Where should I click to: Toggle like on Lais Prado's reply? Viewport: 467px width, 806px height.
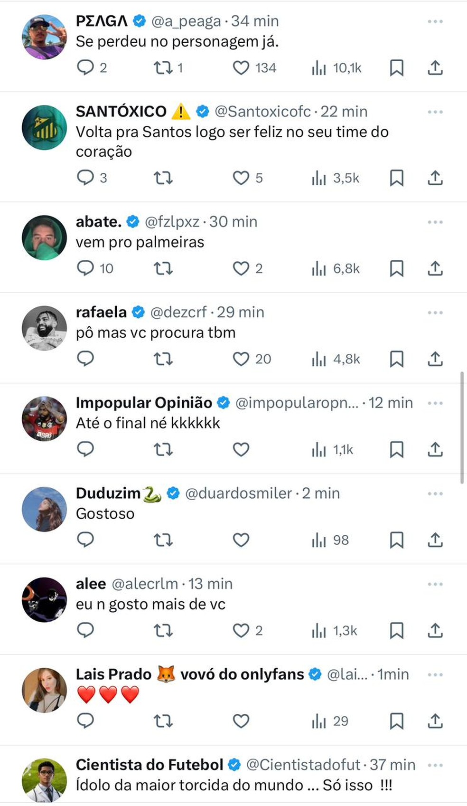[241, 721]
